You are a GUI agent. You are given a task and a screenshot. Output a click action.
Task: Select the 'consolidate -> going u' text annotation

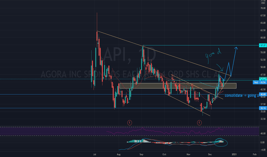coord(242,96)
